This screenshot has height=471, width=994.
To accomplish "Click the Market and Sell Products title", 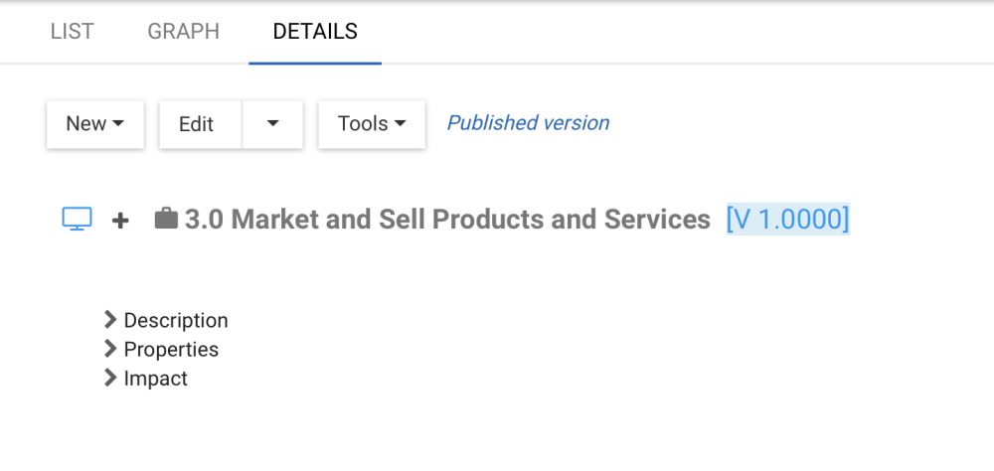I will (x=447, y=219).
